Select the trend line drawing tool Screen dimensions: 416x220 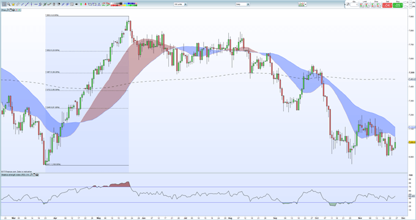[27, 4]
